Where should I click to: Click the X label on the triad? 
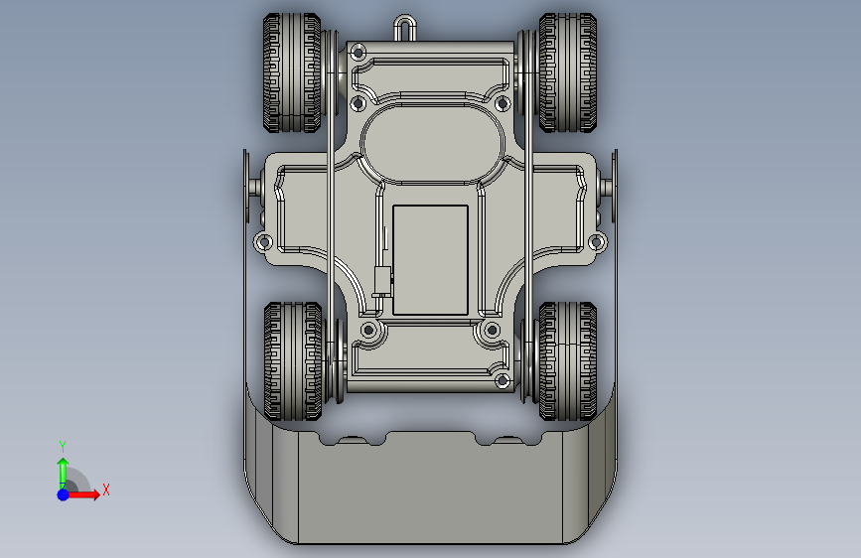point(106,489)
